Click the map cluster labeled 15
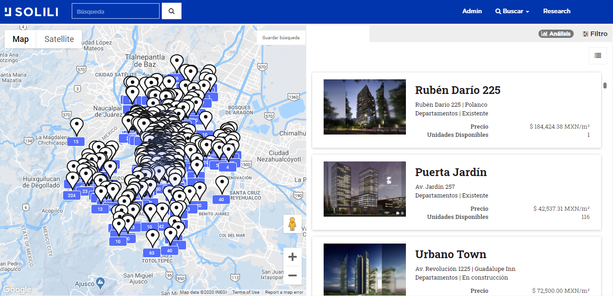The image size is (613, 296). pos(76,142)
